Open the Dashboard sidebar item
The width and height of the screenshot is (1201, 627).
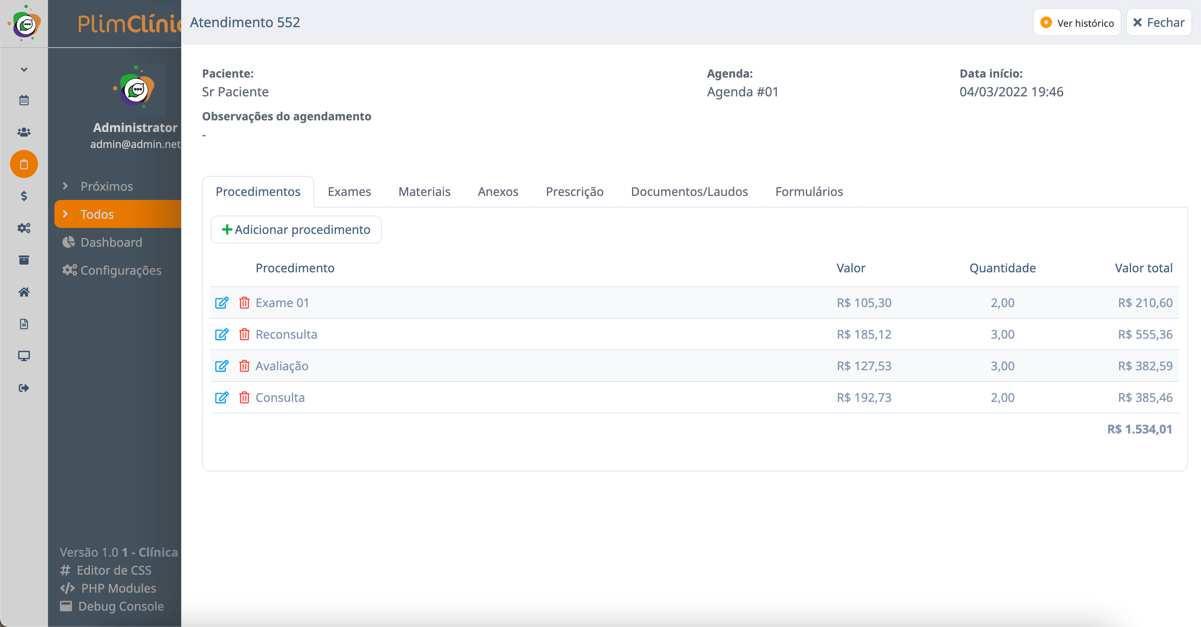(111, 242)
